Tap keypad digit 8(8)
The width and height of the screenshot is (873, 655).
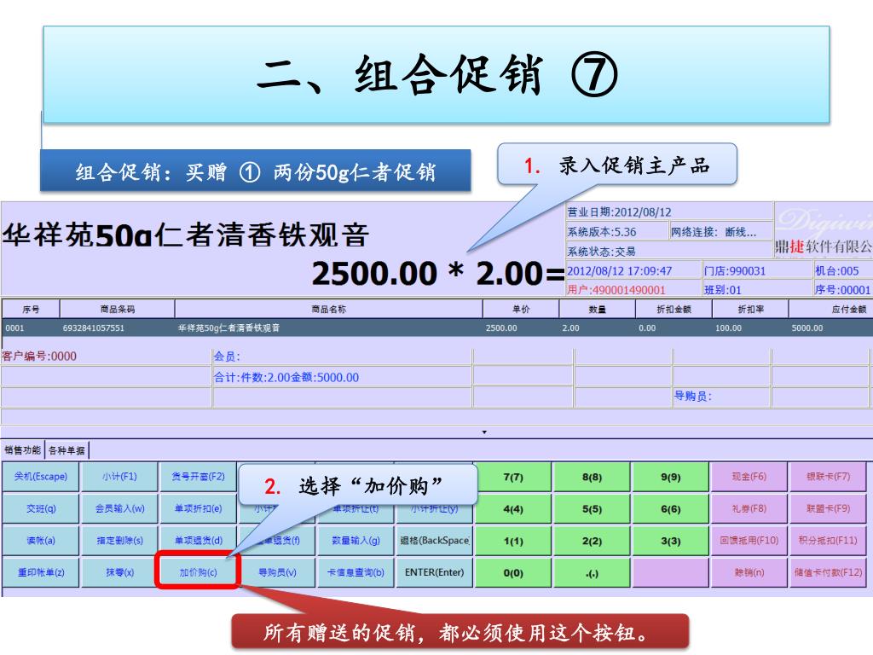(x=592, y=477)
